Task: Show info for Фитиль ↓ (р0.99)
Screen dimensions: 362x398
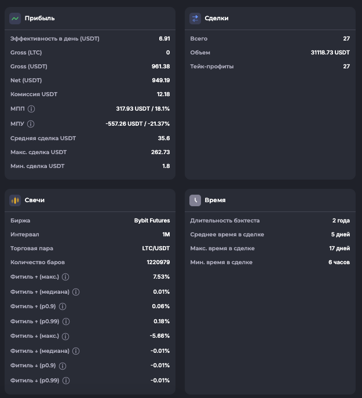Action: [x=65, y=381]
